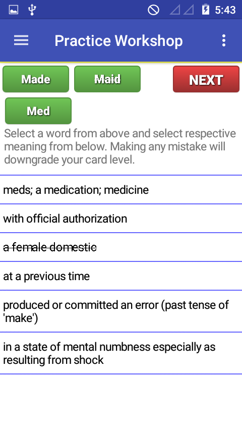Image resolution: width=242 pixels, height=431 pixels.
Task: Tap struck-through 'a female domestic' meaning
Action: coord(121,247)
